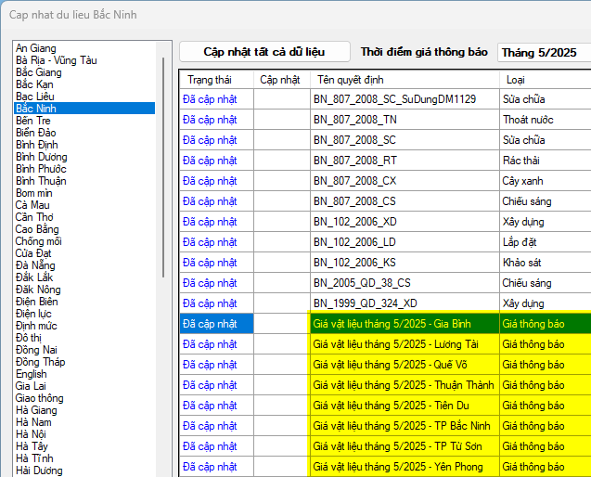Image resolution: width=591 pixels, height=477 pixels.
Task: Choose 'An Giang' in the list
Action: pos(35,48)
